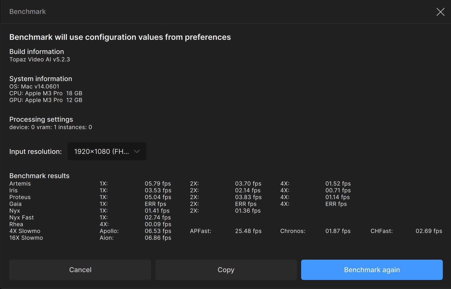Click the Iris model row label
Image resolution: width=451 pixels, height=289 pixels.
click(14, 191)
